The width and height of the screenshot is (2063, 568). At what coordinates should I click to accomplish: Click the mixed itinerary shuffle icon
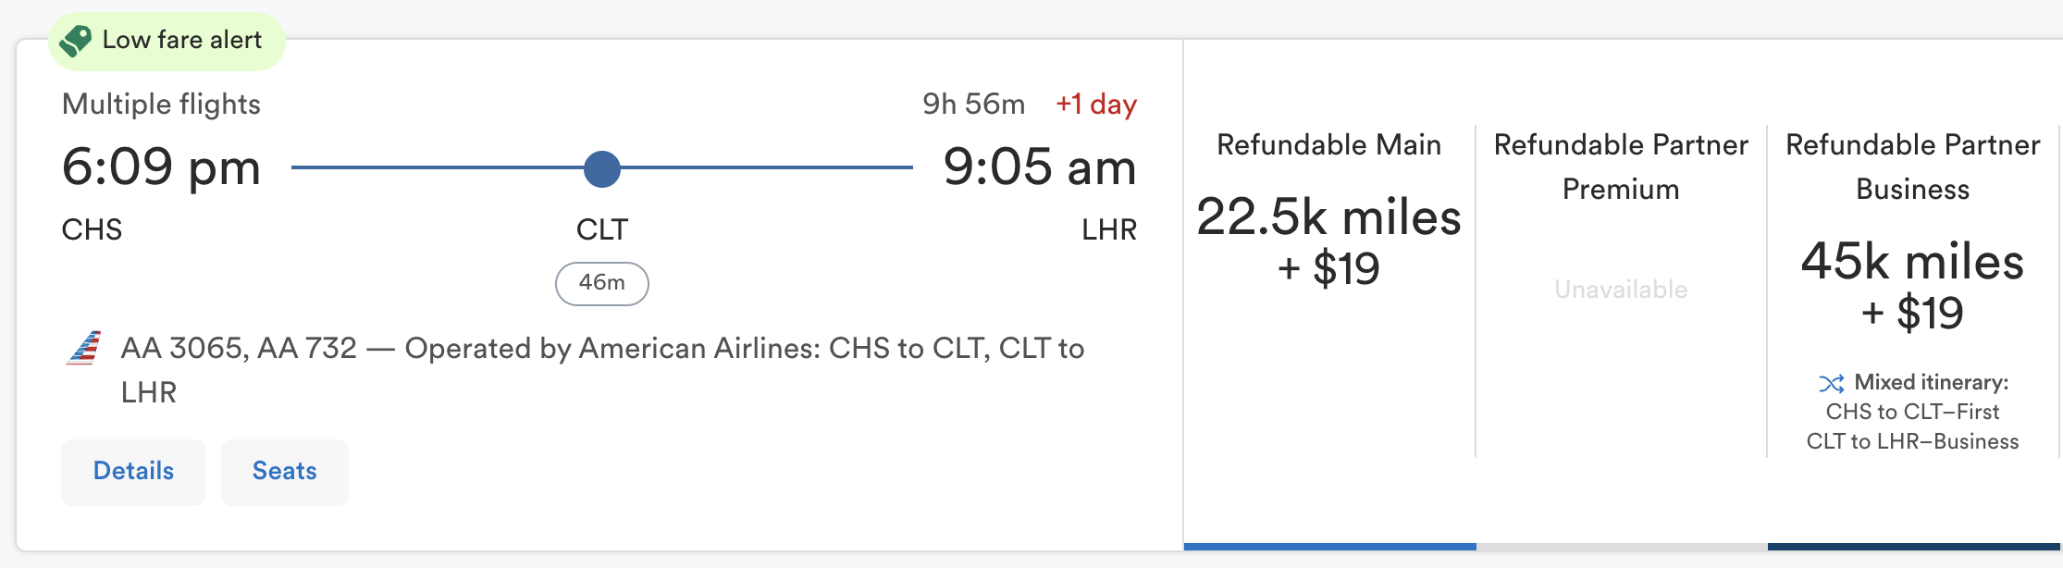[x=1831, y=383]
